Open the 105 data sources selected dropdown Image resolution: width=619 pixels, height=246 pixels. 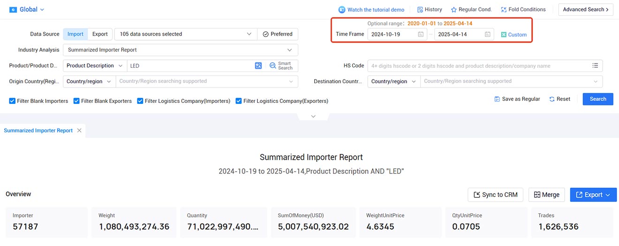pyautogui.click(x=186, y=34)
